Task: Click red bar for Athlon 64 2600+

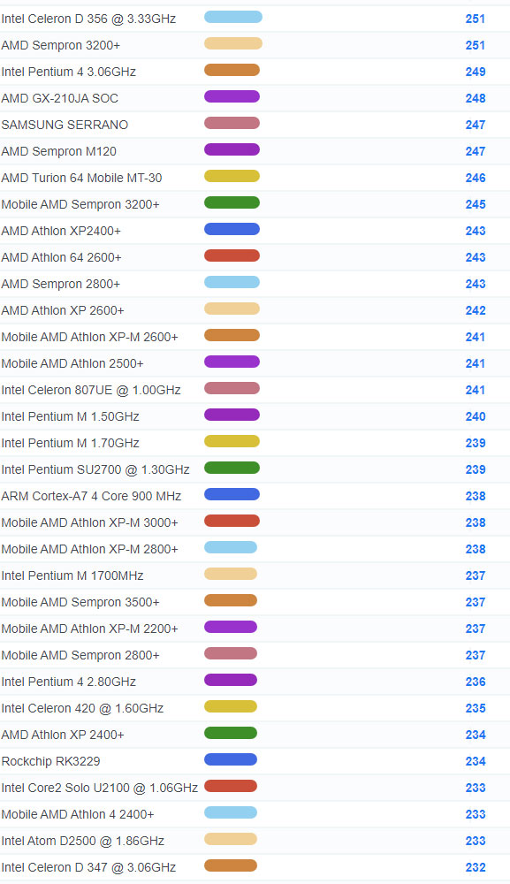Action: [x=232, y=255]
